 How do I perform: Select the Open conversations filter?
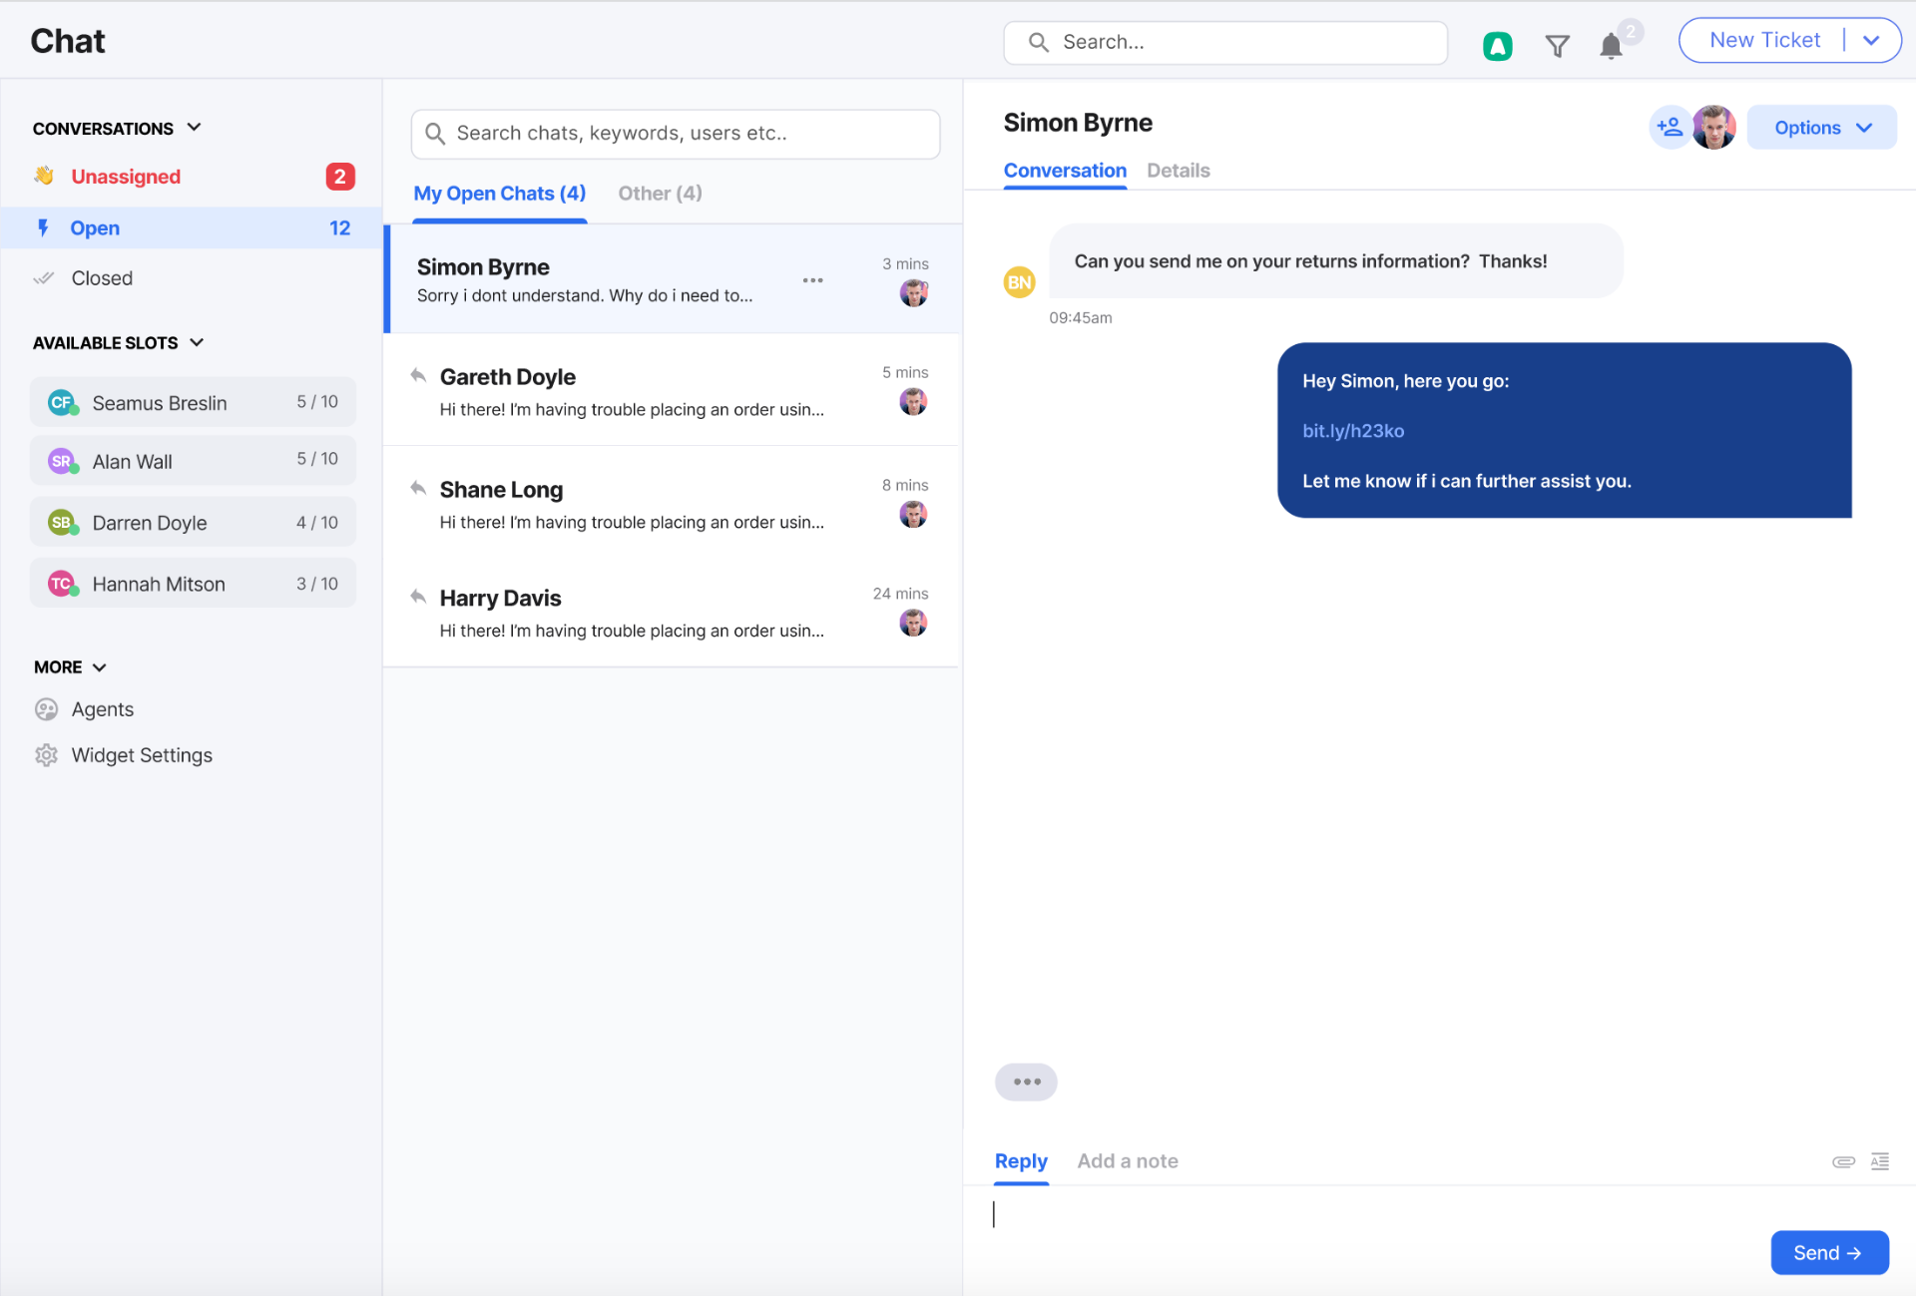(95, 227)
